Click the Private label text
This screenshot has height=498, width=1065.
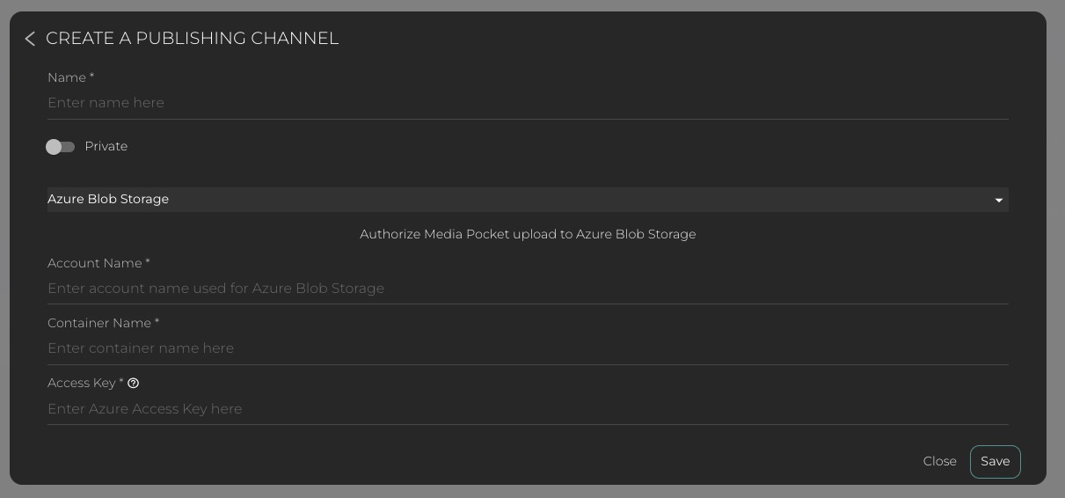coord(106,147)
